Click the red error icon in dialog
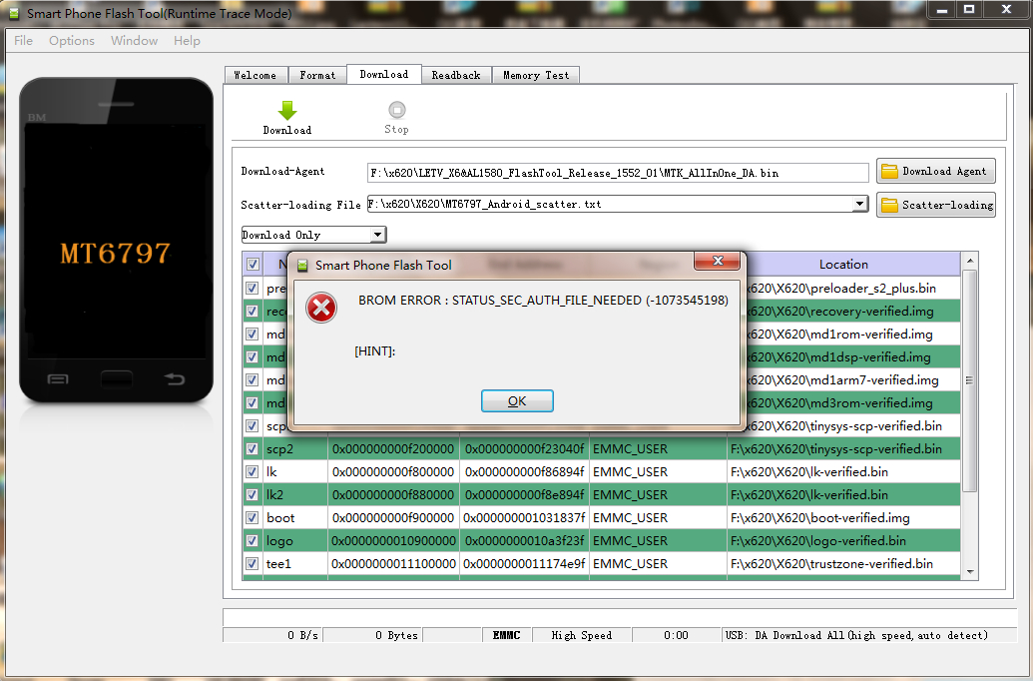The image size is (1033, 681). [x=320, y=308]
